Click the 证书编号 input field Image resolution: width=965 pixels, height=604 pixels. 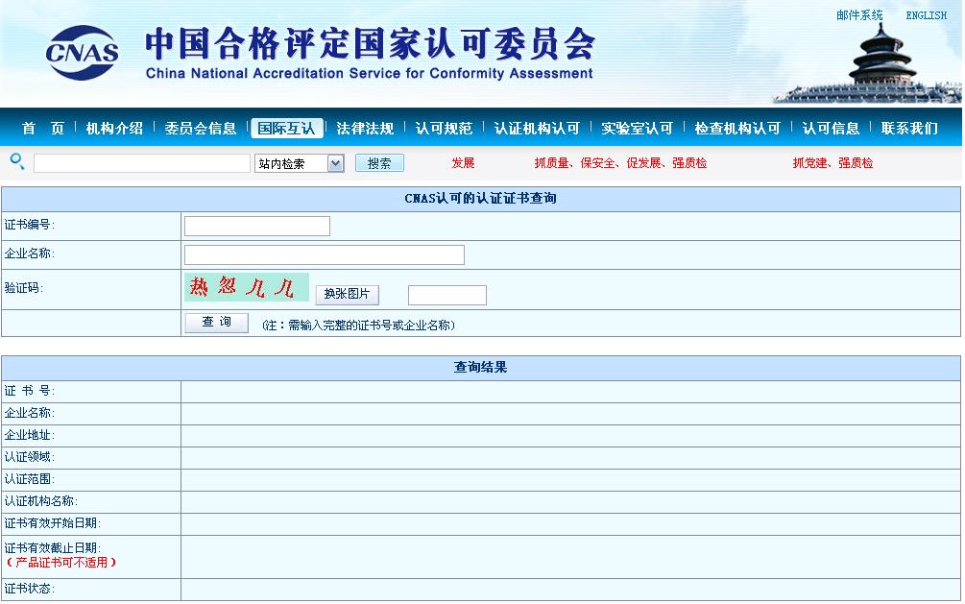click(x=257, y=226)
